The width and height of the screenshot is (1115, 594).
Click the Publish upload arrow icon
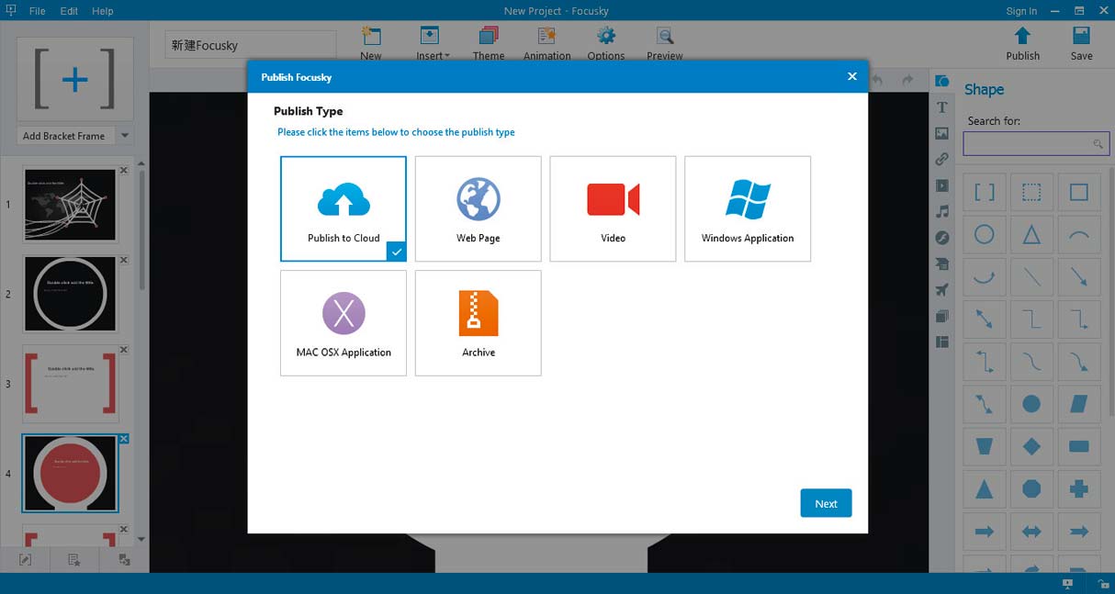[1022, 36]
